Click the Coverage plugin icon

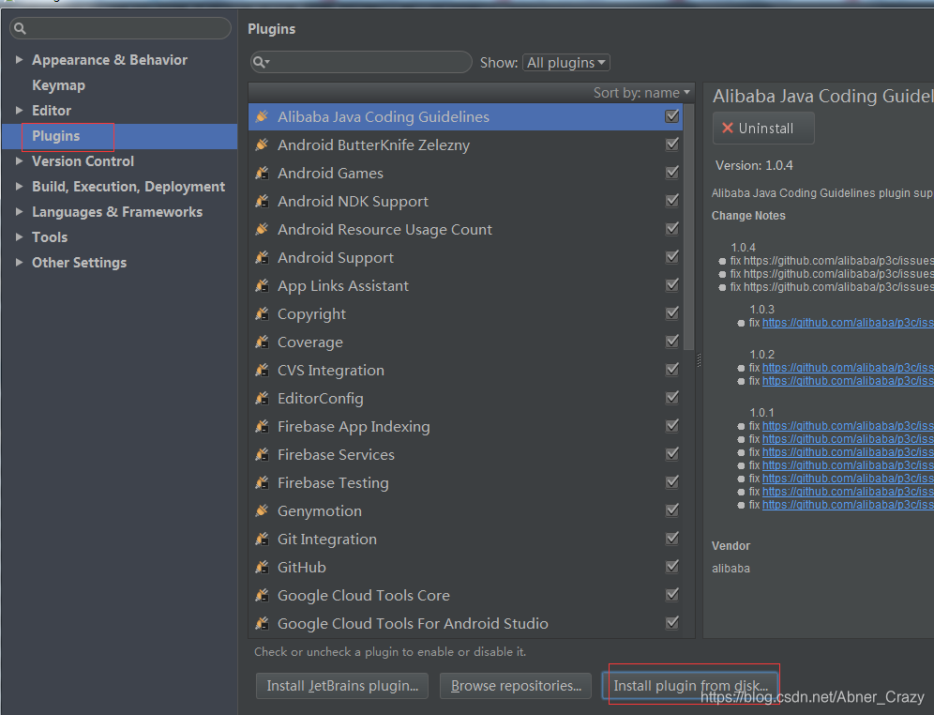click(x=262, y=342)
